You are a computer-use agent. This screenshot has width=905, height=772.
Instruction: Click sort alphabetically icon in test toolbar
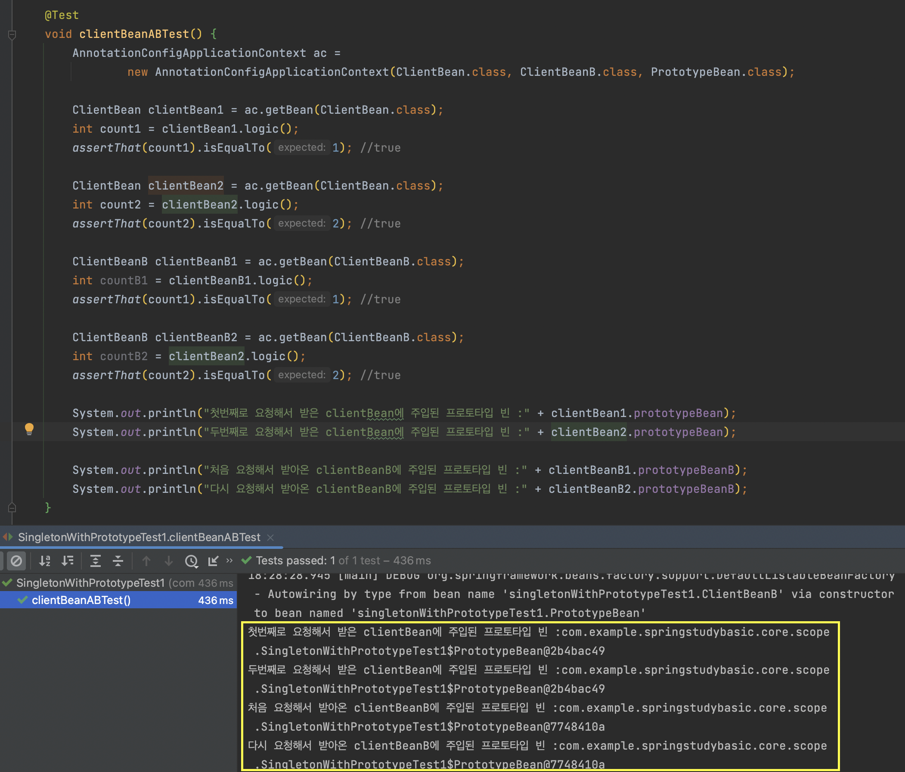tap(44, 560)
